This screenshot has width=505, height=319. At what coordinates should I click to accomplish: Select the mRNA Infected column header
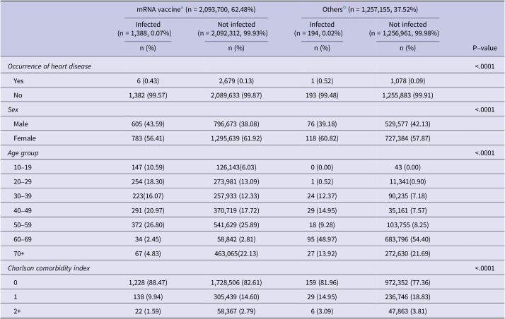pyautogui.click(x=148, y=29)
